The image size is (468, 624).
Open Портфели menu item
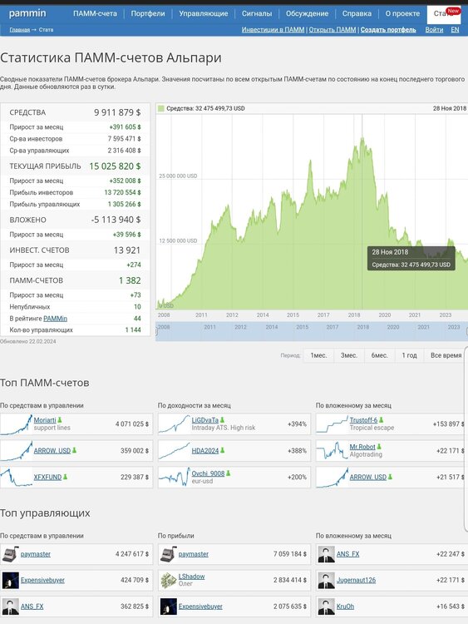click(148, 13)
